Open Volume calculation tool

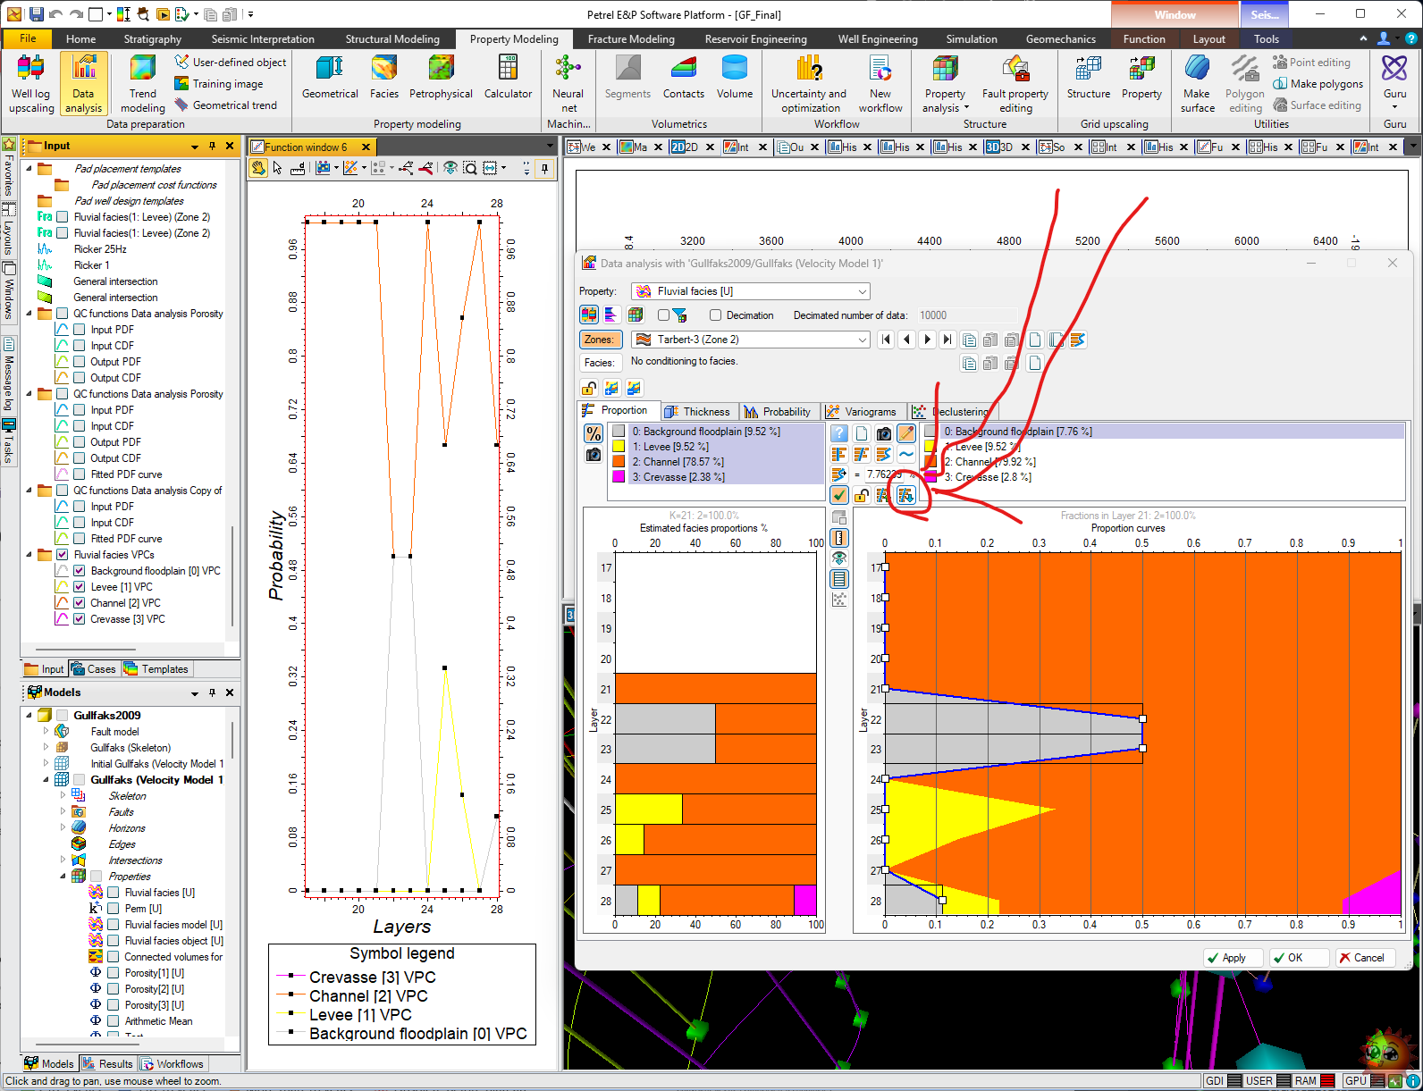(735, 77)
